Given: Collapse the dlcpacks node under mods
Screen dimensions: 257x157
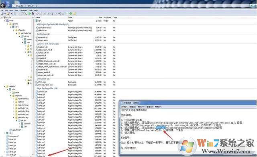Looking at the screenshot, I should [x=14, y=30].
